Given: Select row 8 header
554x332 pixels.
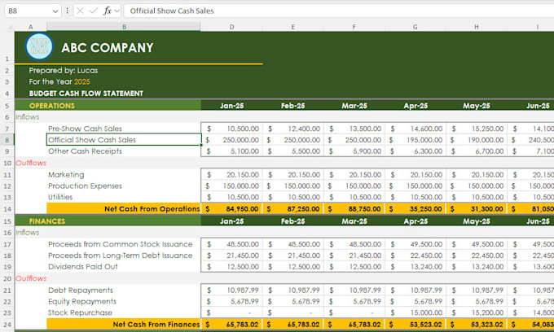Looking at the screenshot, I should [x=7, y=140].
